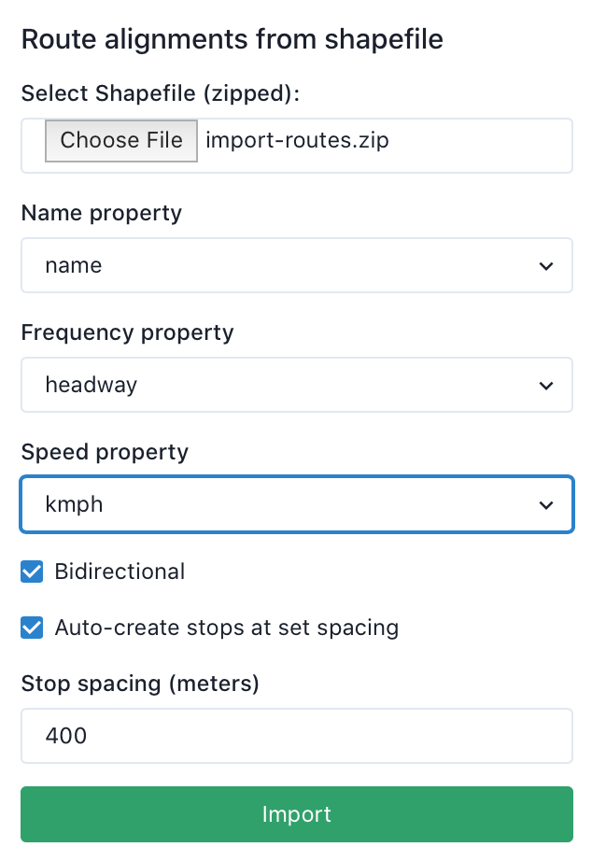This screenshot has width=592, height=861.
Task: Click the Route alignments from shapefile heading
Action: (233, 39)
